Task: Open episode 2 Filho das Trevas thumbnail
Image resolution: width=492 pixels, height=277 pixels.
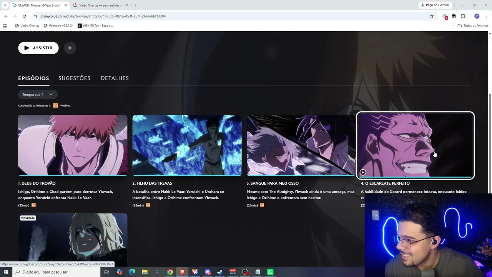Action: click(x=187, y=145)
